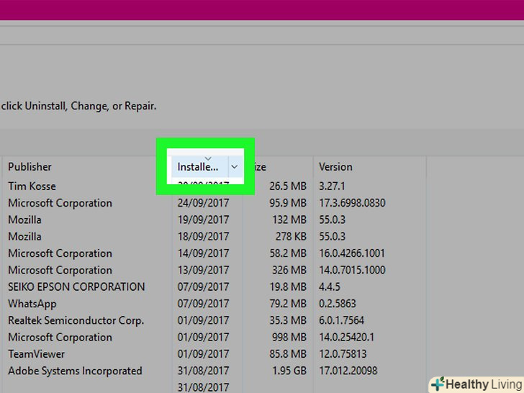
Task: Open the Installed On column filter dropdown arrow
Action: point(234,167)
